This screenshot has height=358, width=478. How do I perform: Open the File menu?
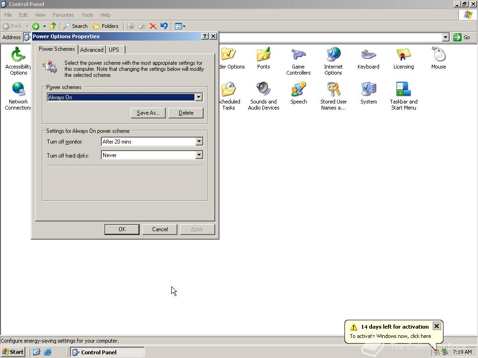pos(8,15)
